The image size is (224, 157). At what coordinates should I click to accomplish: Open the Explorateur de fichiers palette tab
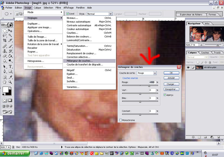coord(191,15)
